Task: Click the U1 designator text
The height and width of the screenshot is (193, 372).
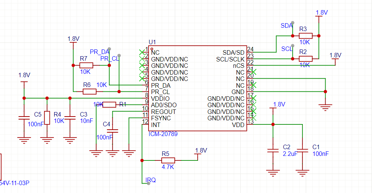Action: (152, 42)
